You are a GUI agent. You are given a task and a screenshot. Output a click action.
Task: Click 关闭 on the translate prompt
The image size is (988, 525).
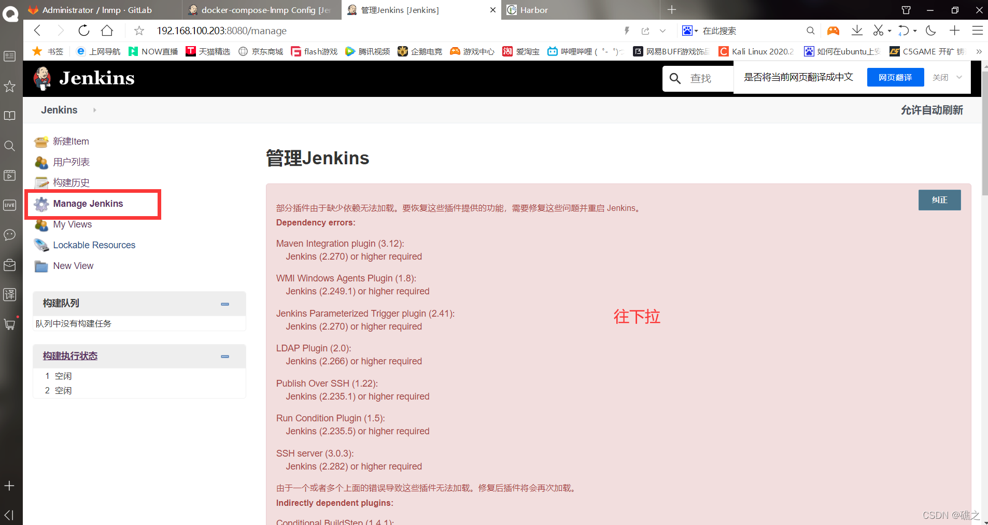[x=940, y=77]
